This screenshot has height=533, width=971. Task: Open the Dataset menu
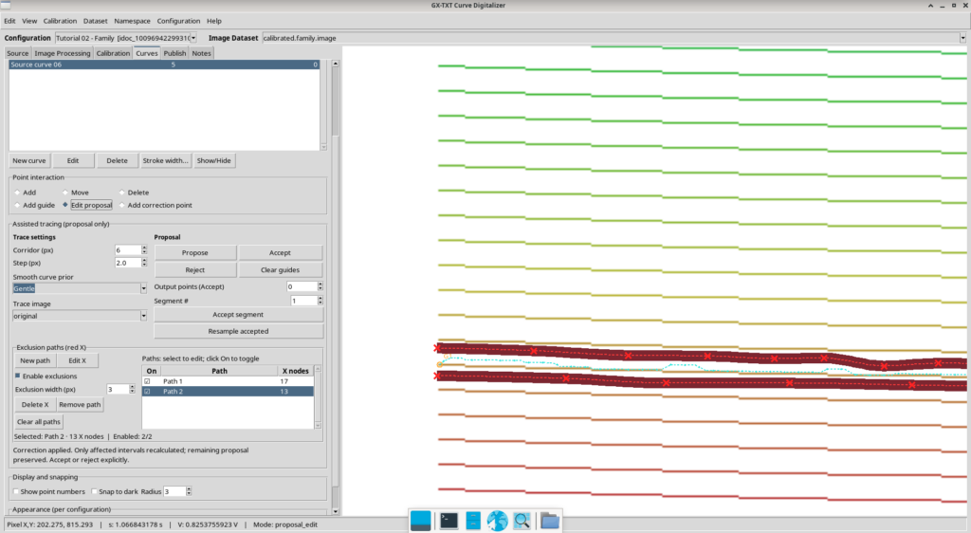coord(96,21)
